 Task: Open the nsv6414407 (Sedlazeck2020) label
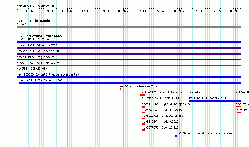[39, 63]
